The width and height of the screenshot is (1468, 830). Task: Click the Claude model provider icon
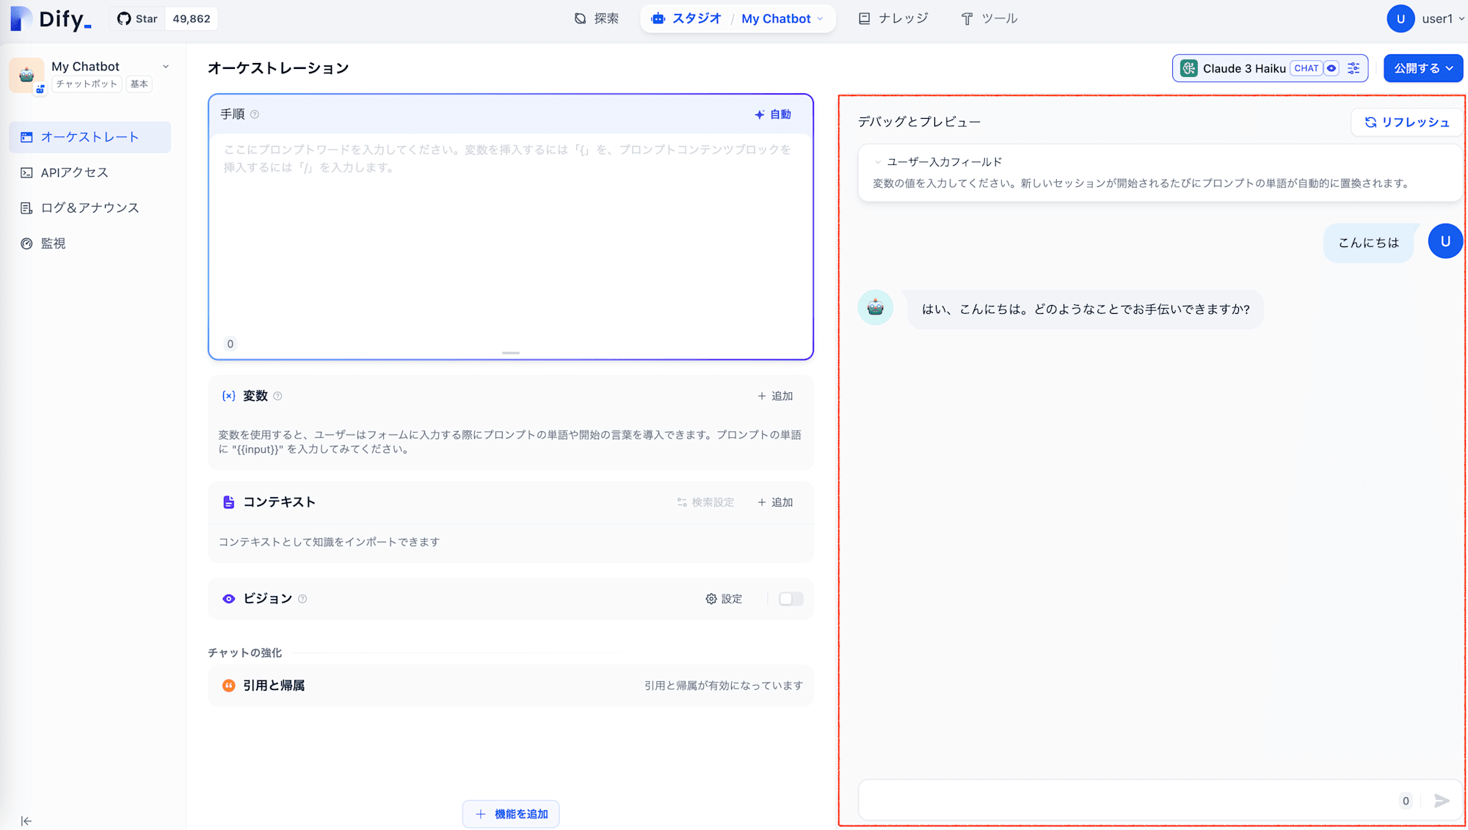1189,68
